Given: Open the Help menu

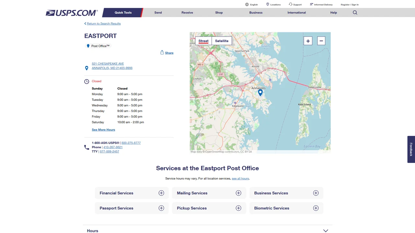Looking at the screenshot, I should pos(334,13).
